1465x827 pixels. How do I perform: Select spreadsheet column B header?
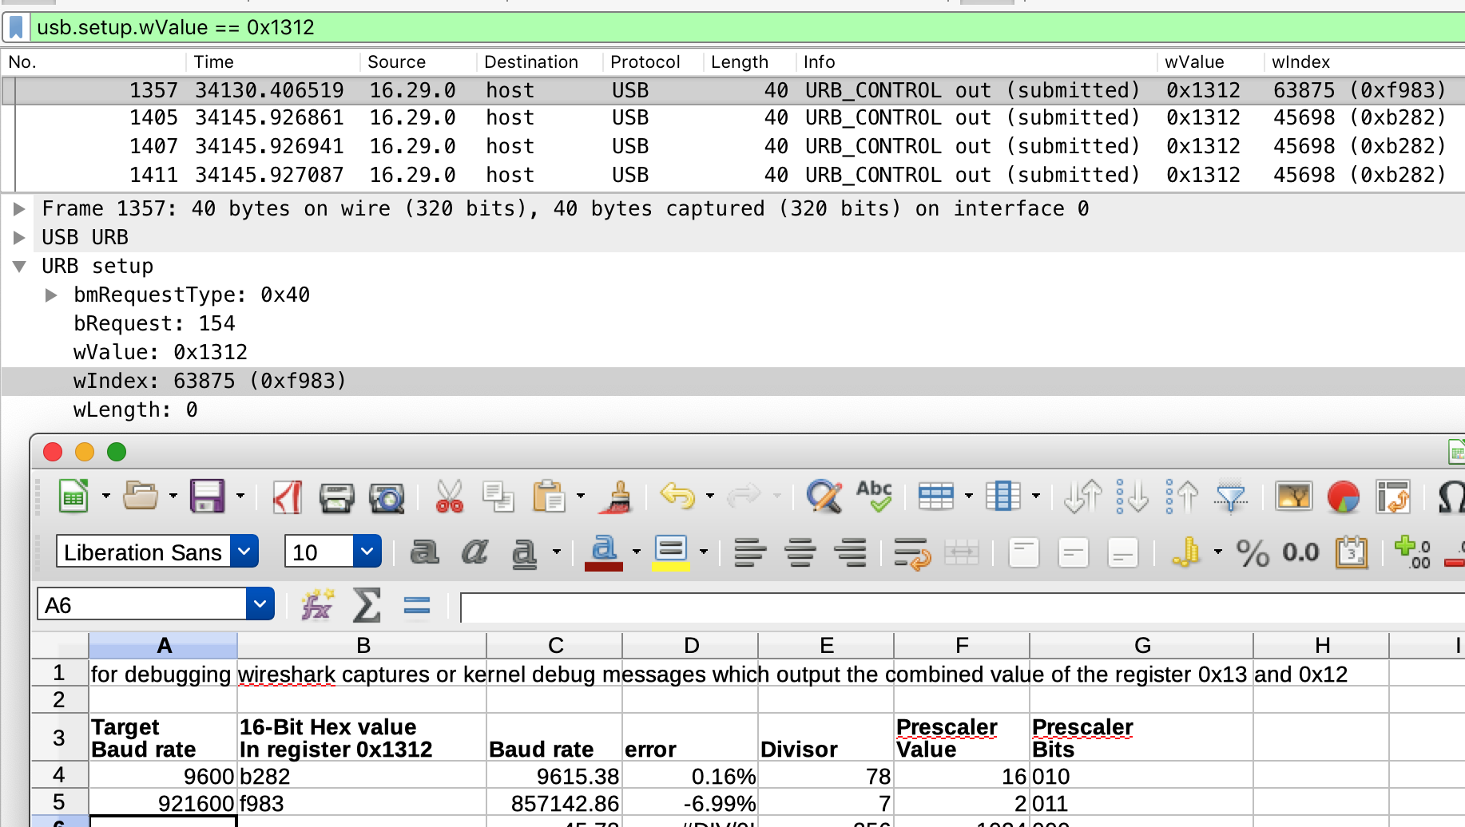tap(363, 645)
